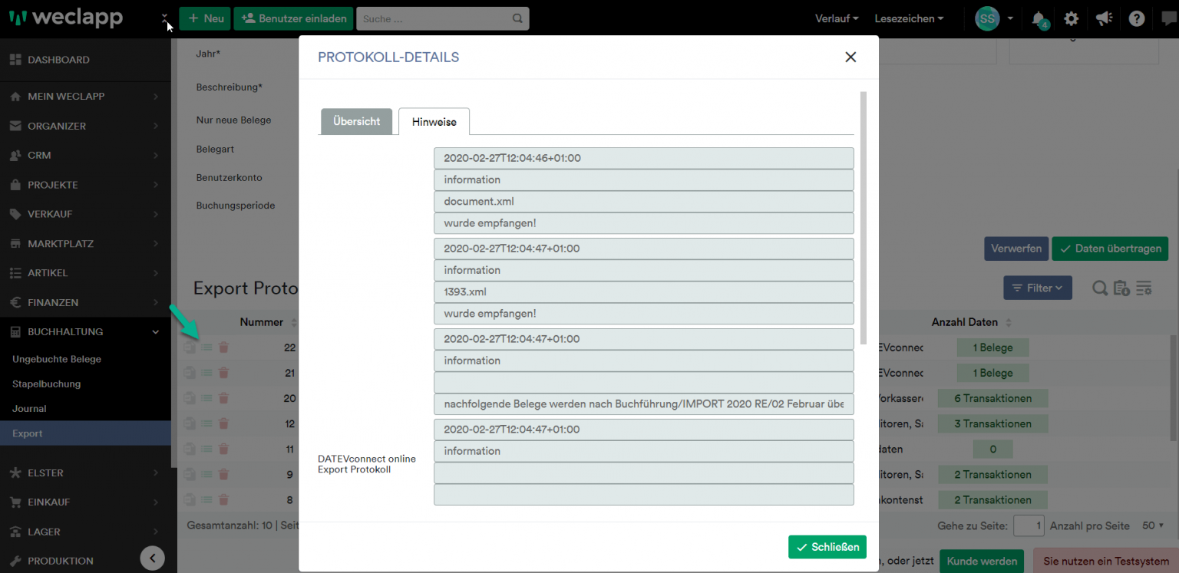Open the Filter dropdown
The image size is (1179, 573).
pos(1038,288)
